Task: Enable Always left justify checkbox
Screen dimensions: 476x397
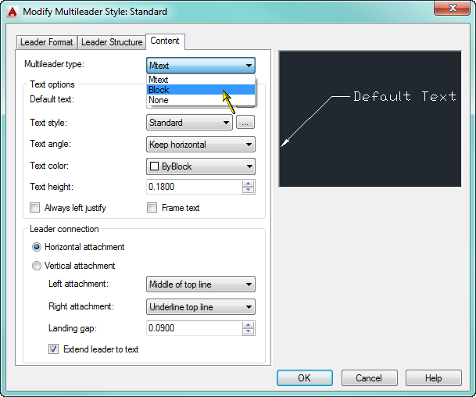Action: 34,208
